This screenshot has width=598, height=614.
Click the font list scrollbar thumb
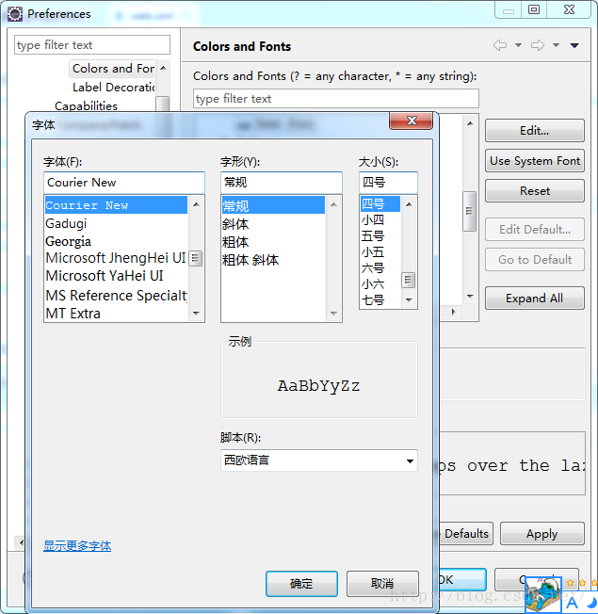pyautogui.click(x=196, y=258)
